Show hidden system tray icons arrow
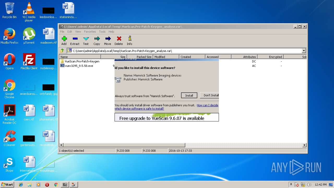The image size is (334, 188). pos(291,184)
